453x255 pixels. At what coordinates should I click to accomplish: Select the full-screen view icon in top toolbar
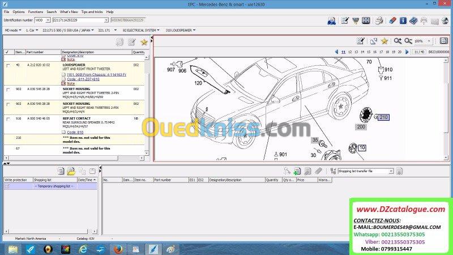[x=366, y=20]
